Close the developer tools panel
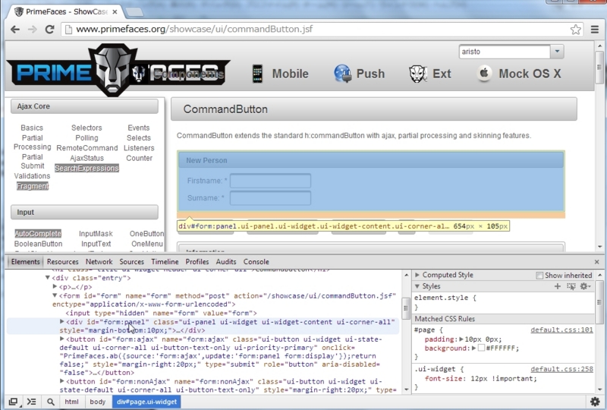The width and height of the screenshot is (607, 410). (597, 262)
